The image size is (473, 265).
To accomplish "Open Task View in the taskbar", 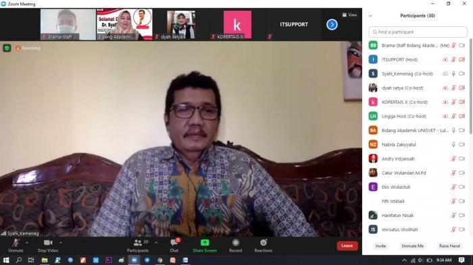I will click(x=31, y=260).
